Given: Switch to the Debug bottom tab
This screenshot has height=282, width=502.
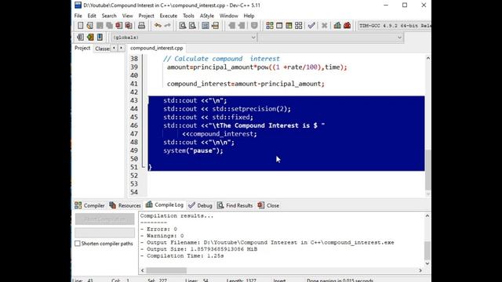Looking at the screenshot, I should (201, 205).
